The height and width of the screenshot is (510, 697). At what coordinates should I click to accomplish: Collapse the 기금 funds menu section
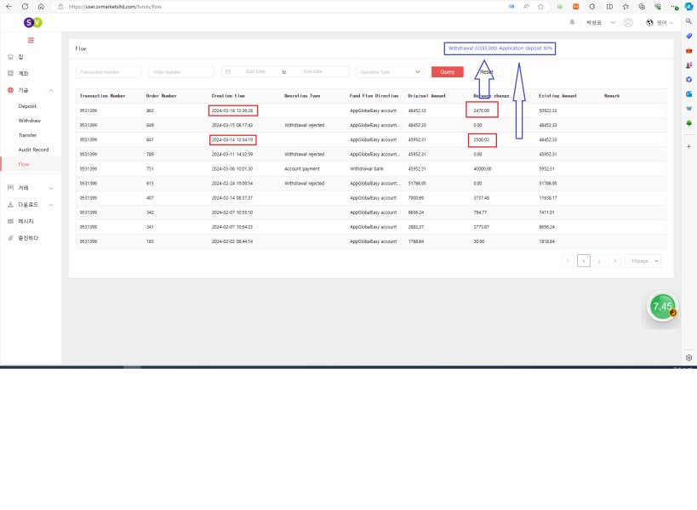coord(51,89)
